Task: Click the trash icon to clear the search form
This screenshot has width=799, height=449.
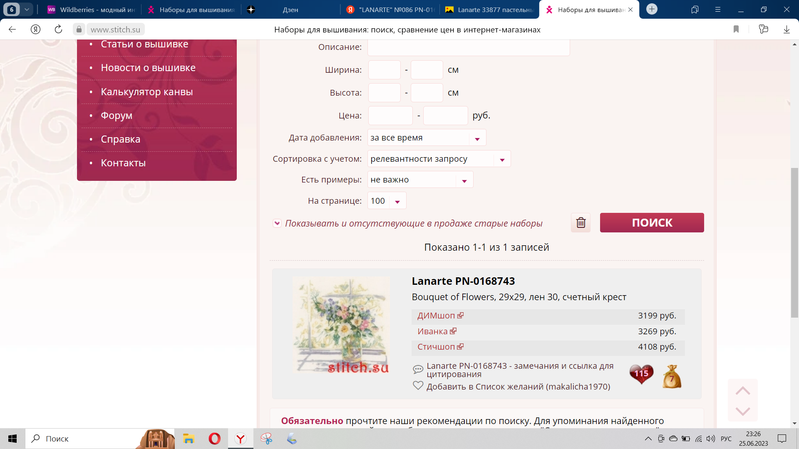Action: [x=581, y=223]
